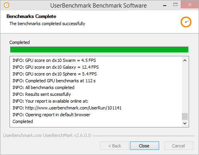Close the window using the red X

coord(190,4)
